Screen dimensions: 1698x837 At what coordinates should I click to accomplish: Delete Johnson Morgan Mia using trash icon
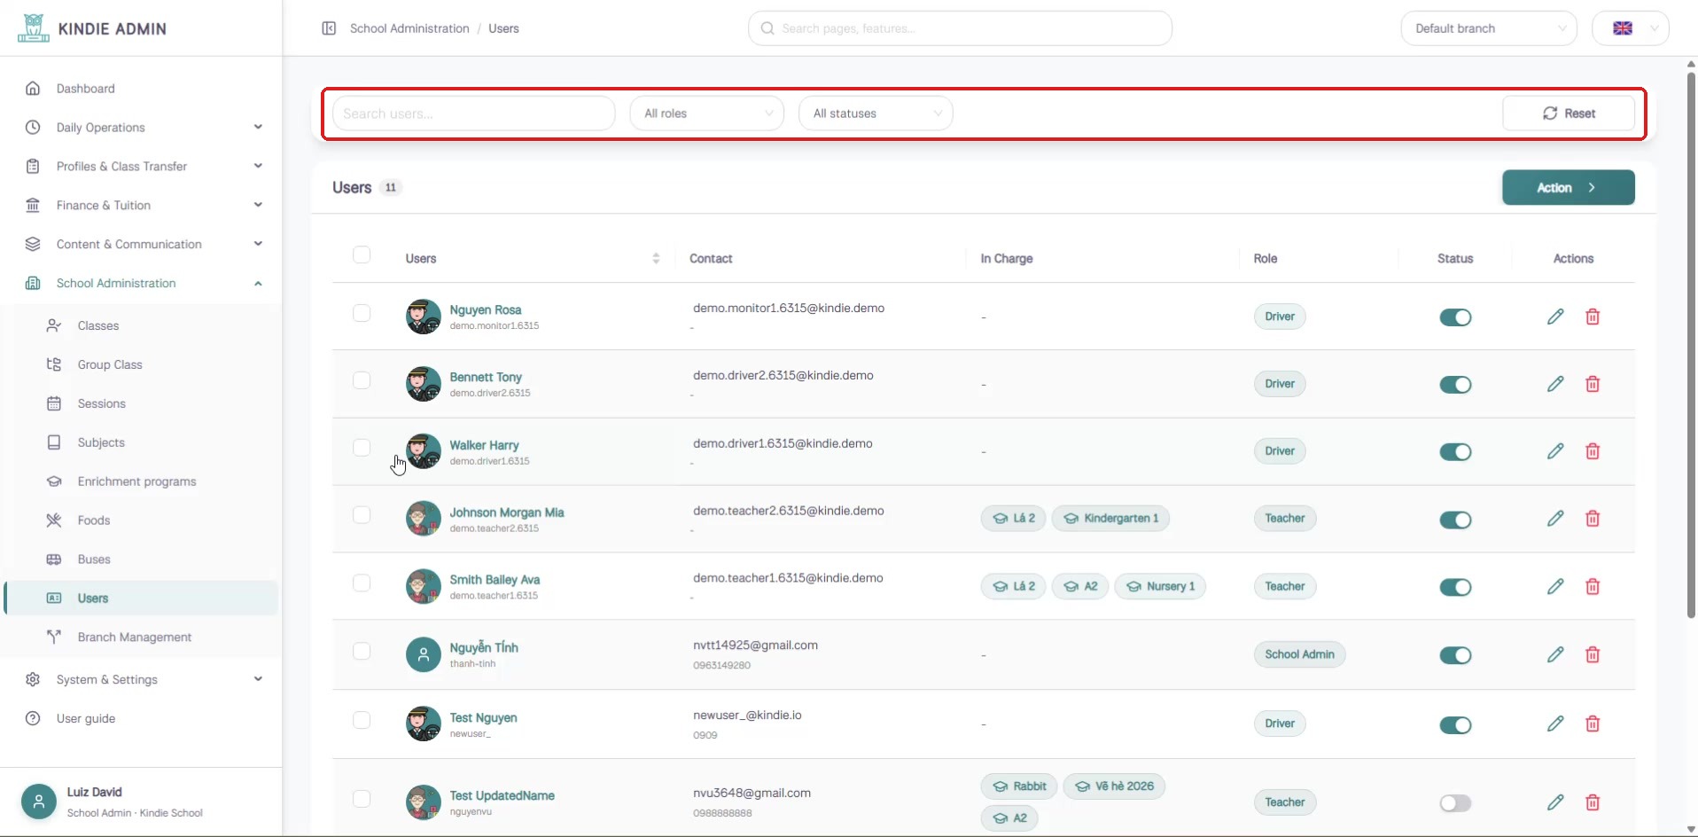[1593, 519]
